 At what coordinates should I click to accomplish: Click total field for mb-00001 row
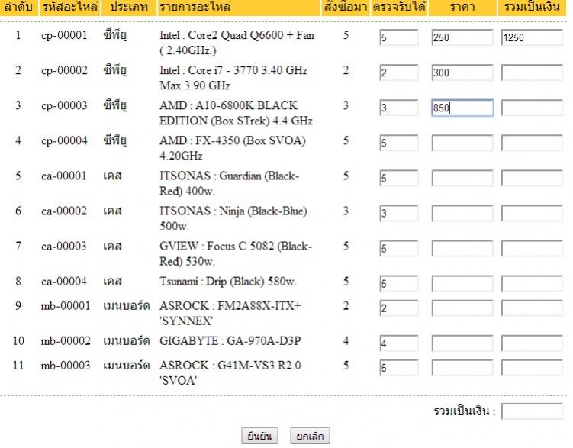tap(532, 308)
